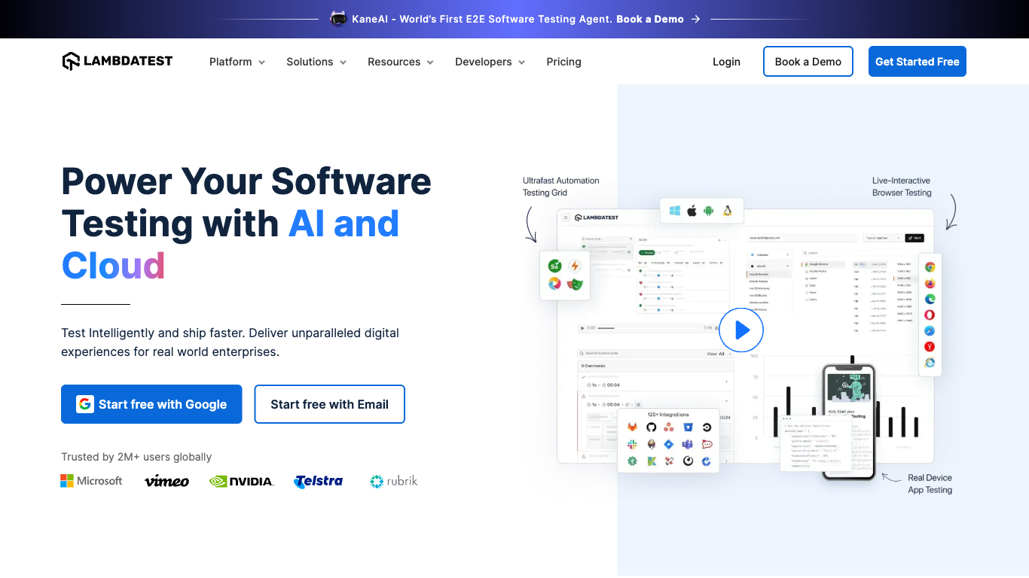
Task: Click the Chrome browser icon
Action: [x=930, y=267]
